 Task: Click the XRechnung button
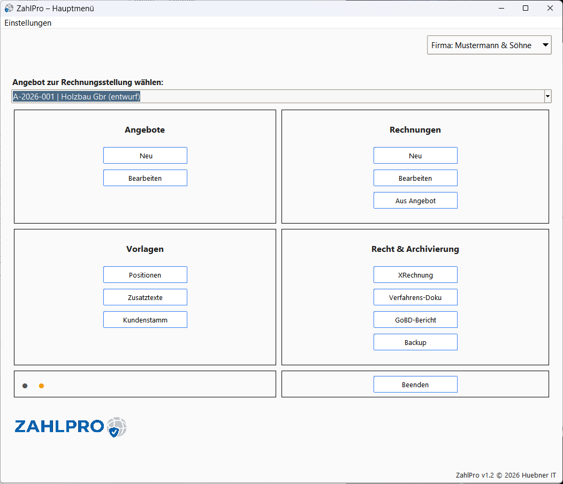415,275
